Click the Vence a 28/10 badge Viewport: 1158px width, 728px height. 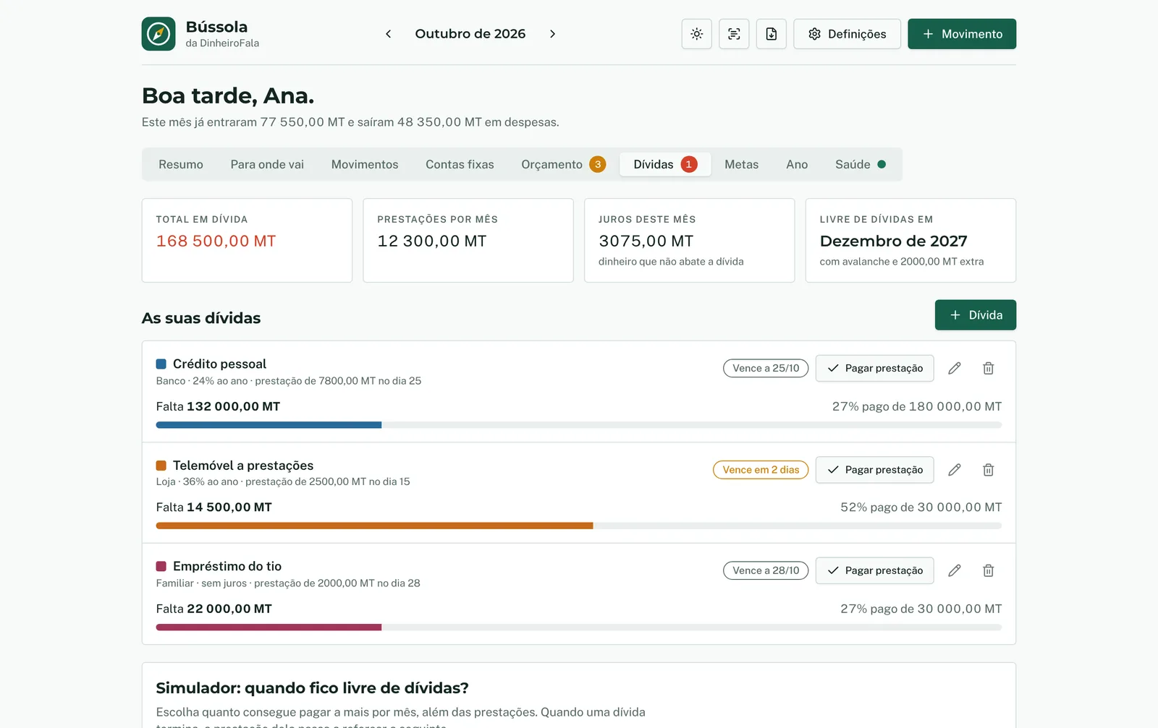tap(766, 570)
